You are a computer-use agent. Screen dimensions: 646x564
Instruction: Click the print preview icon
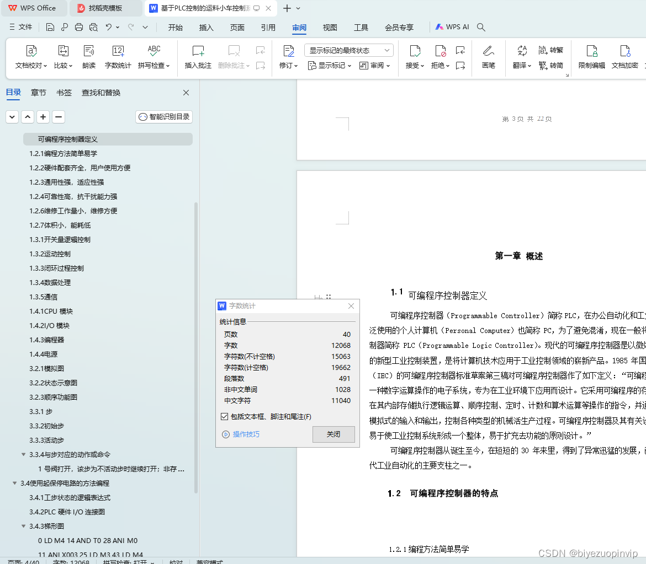[93, 27]
